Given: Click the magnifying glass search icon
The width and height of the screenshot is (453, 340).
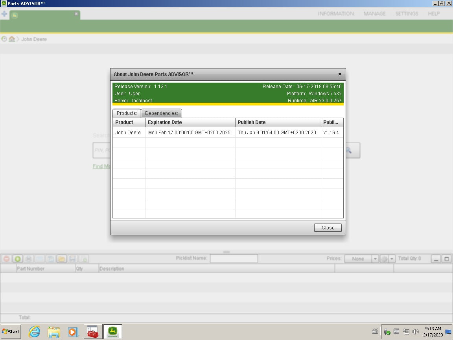Looking at the screenshot, I should pos(348,150).
